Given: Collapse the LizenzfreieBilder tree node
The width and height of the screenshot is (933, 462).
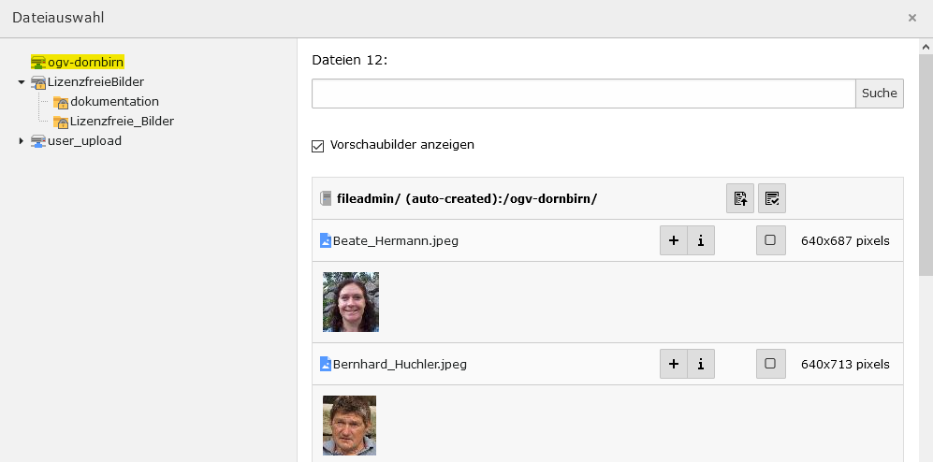Looking at the screenshot, I should pos(22,82).
